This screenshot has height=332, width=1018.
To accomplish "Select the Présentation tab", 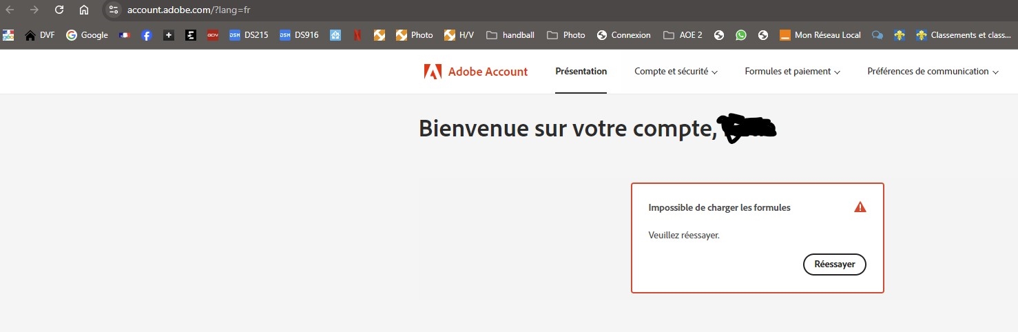I will pos(581,72).
